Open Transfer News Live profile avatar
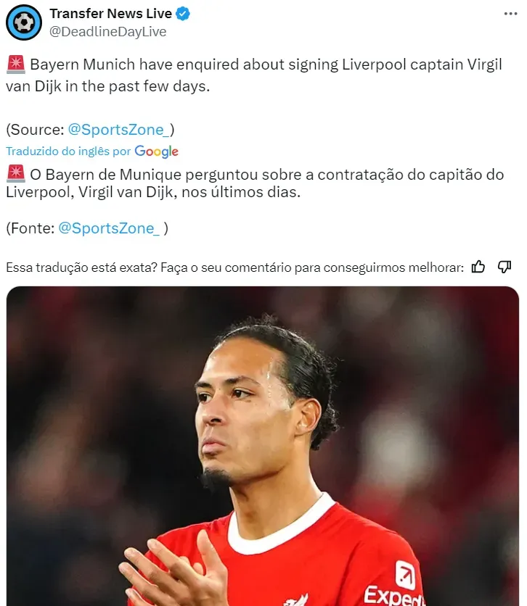The height and width of the screenshot is (606, 527). pyautogui.click(x=24, y=22)
